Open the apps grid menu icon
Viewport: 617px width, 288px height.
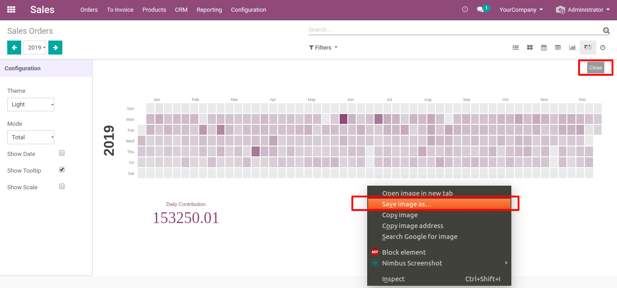point(11,9)
